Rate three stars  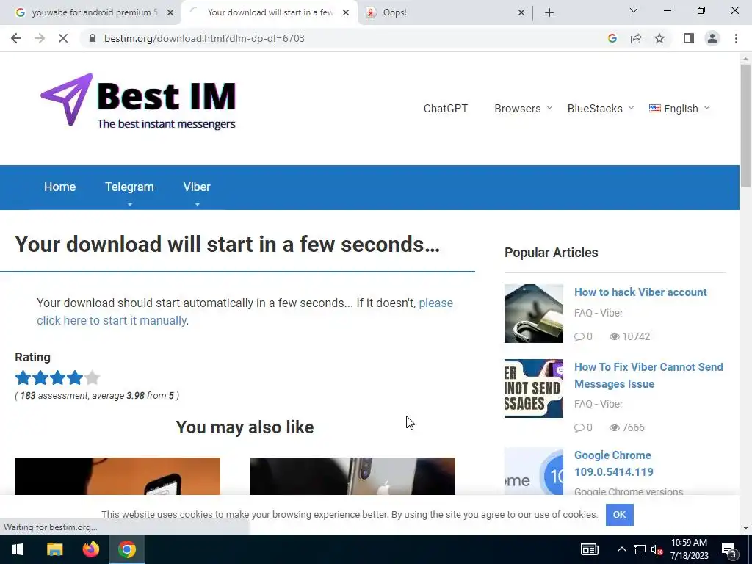point(57,378)
